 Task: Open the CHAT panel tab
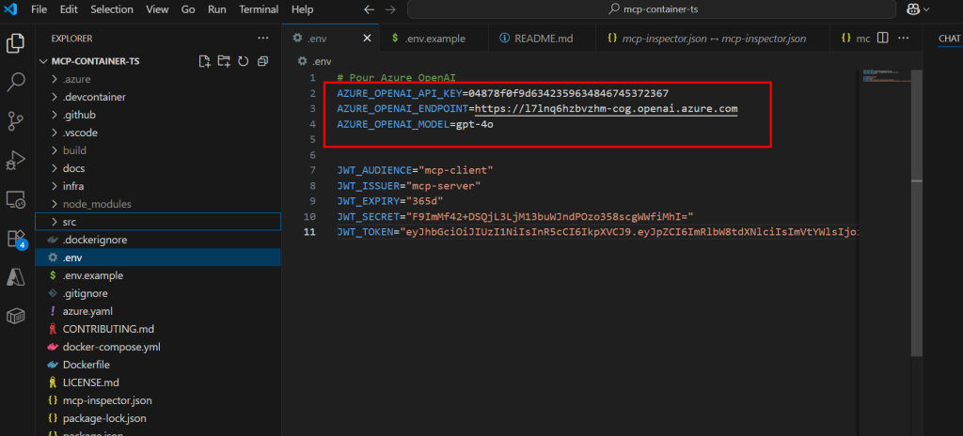pyautogui.click(x=949, y=39)
